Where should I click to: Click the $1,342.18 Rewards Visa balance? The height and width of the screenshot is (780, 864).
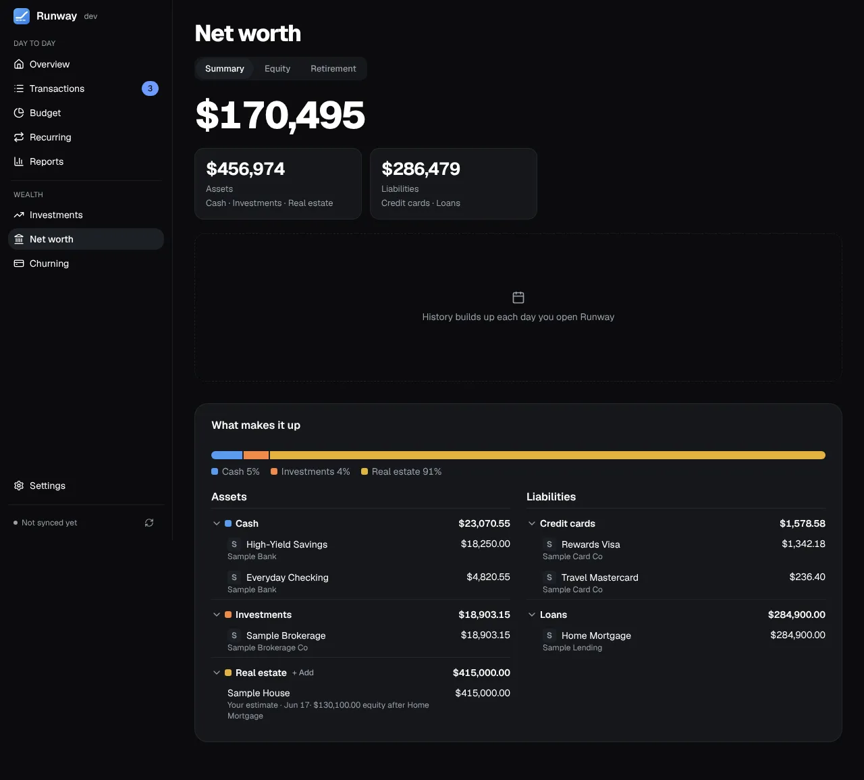coord(803,544)
